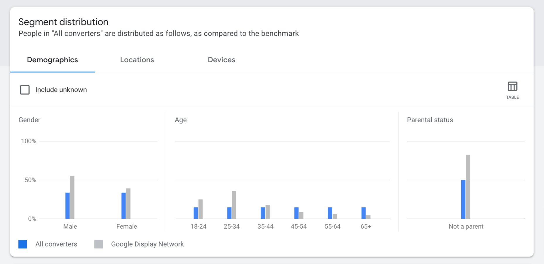
Task: Open the Locations tab
Action: [x=137, y=60]
